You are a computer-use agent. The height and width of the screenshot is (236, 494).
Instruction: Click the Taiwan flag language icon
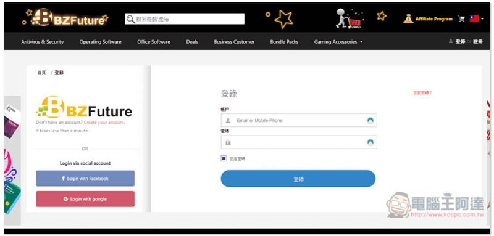[474, 18]
